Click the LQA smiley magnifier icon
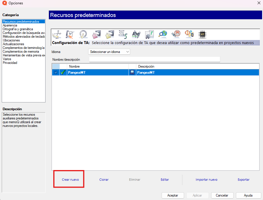The image size is (263, 200). tap(176, 34)
